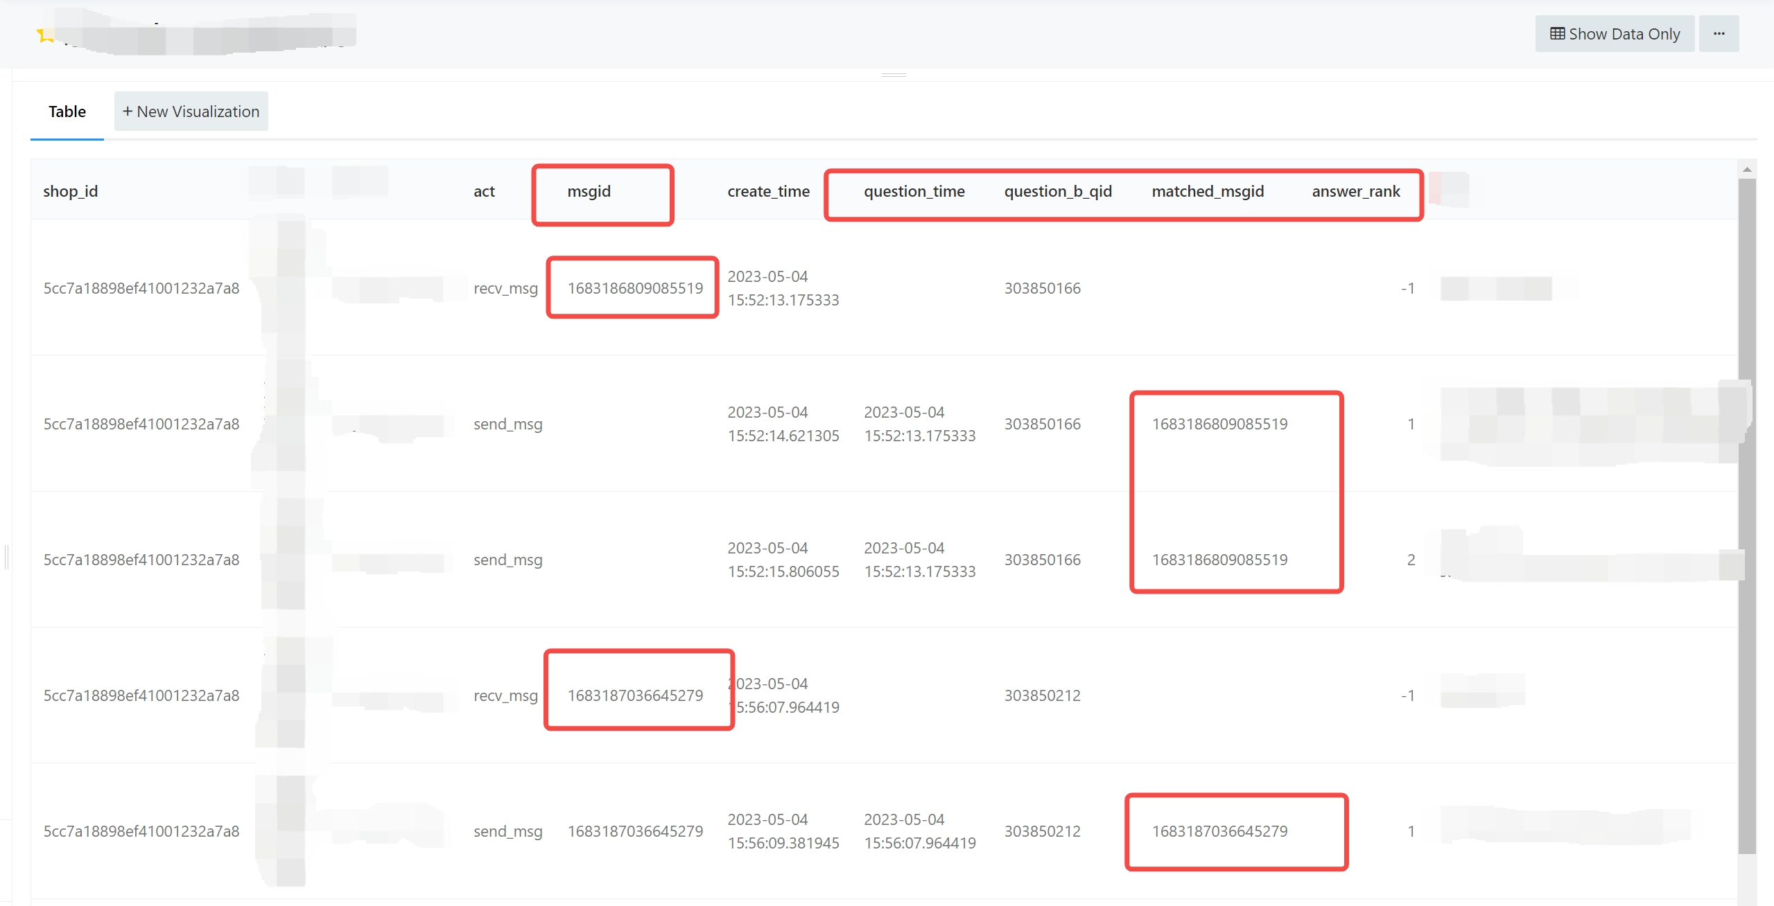Open New Visualization panel
Screen dimensions: 1774x906
(x=191, y=111)
